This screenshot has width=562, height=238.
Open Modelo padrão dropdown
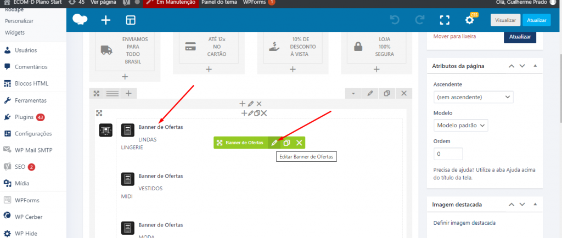point(460,125)
